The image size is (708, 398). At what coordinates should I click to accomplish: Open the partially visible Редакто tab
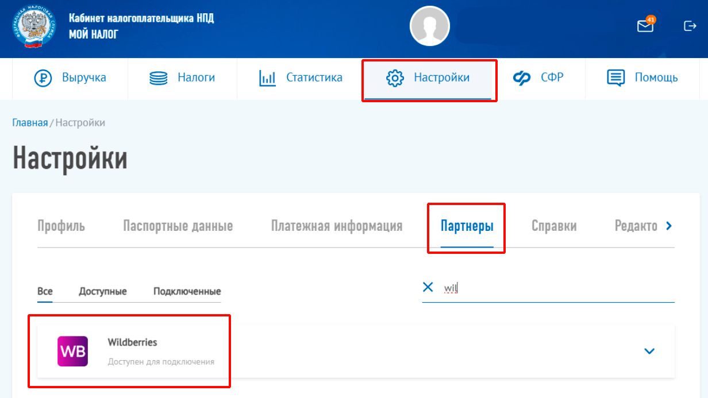(636, 226)
